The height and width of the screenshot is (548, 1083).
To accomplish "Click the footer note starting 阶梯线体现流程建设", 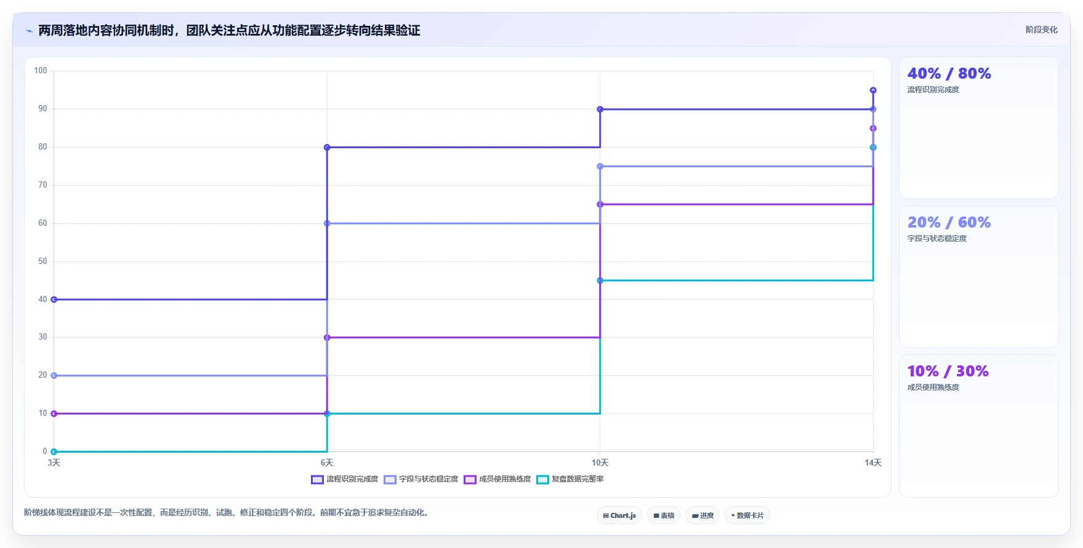I will pos(227,513).
